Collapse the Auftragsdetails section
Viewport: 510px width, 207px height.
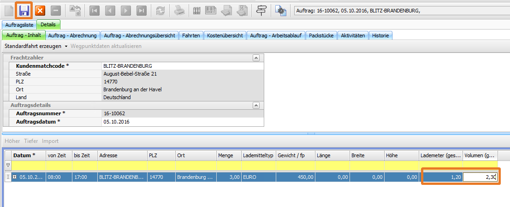[256, 105]
